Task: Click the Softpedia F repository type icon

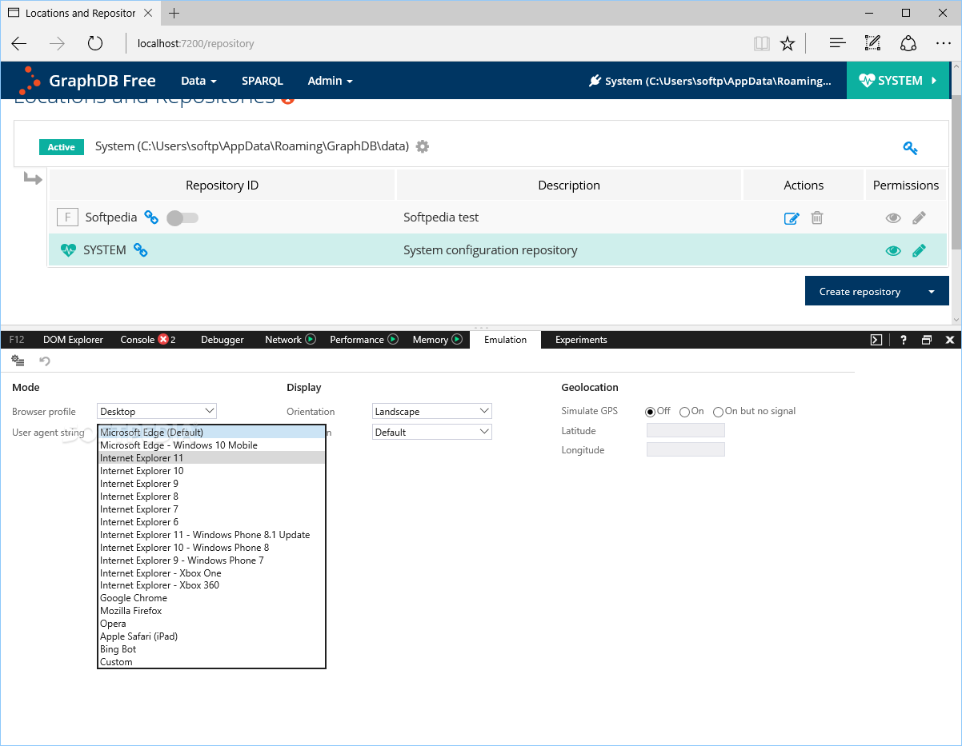Action: 67,217
